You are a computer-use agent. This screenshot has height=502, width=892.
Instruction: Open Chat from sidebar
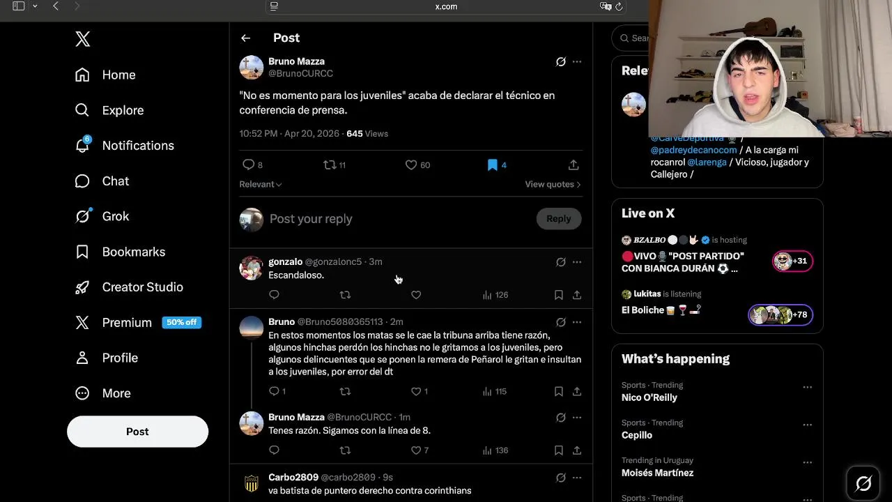click(x=102, y=181)
